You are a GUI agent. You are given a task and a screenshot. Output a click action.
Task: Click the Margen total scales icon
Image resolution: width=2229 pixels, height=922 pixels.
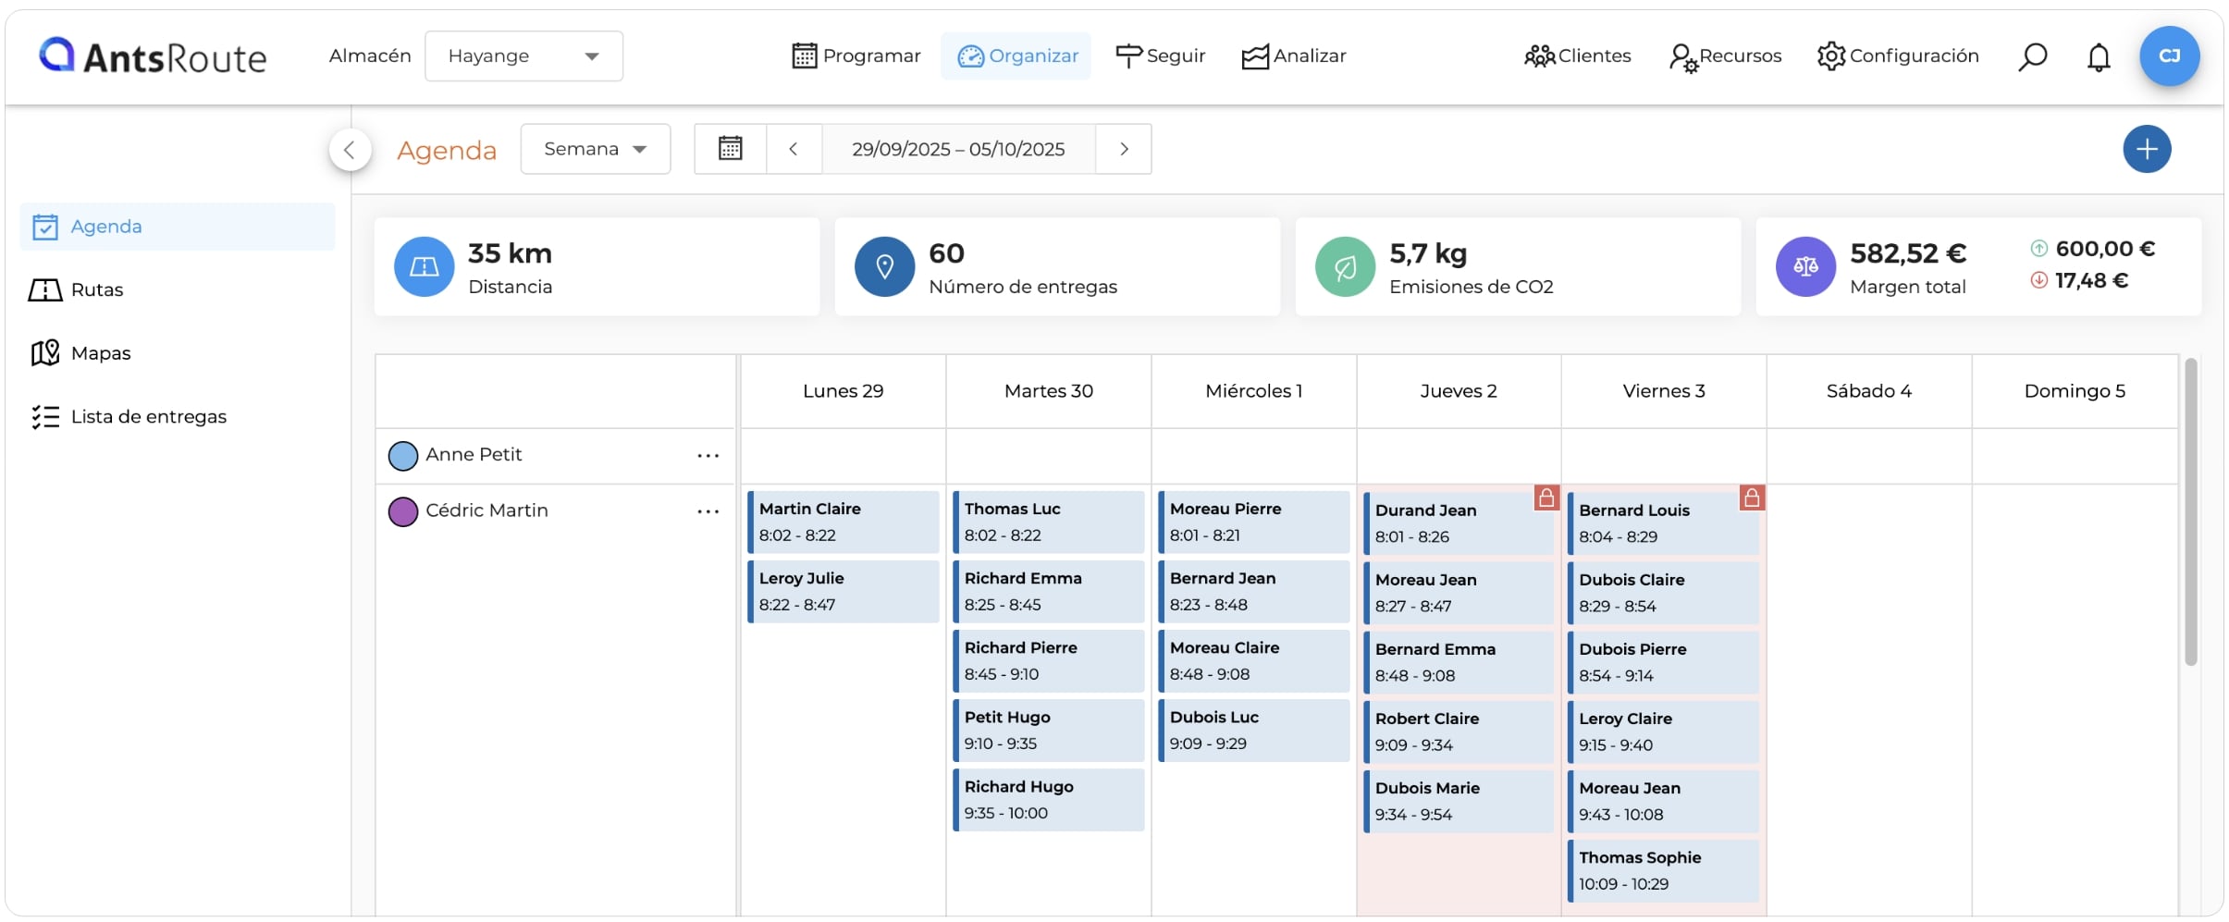tap(1805, 266)
